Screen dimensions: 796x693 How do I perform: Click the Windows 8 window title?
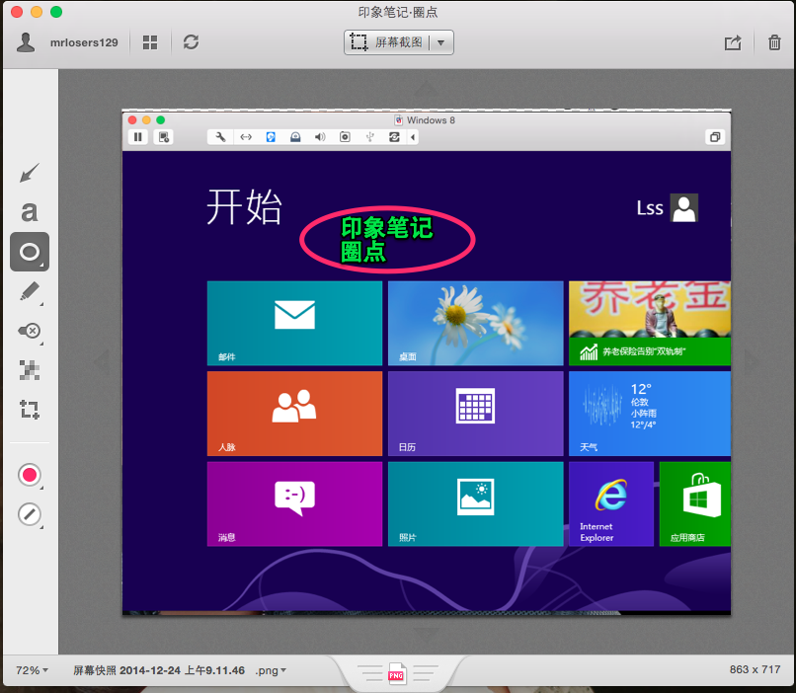click(x=431, y=120)
